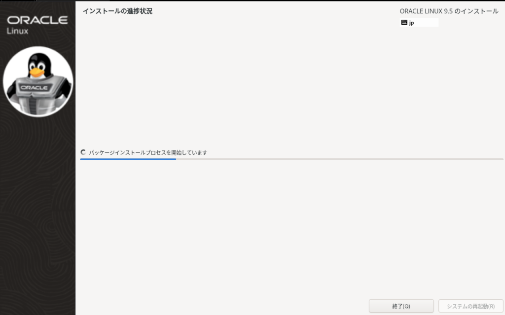Click the Linux text under the Oracle logo

(17, 31)
